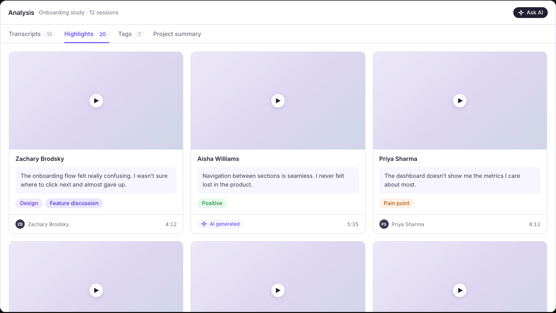Switch to the Tags tab
Viewport: 556px width, 313px height.
point(131,34)
